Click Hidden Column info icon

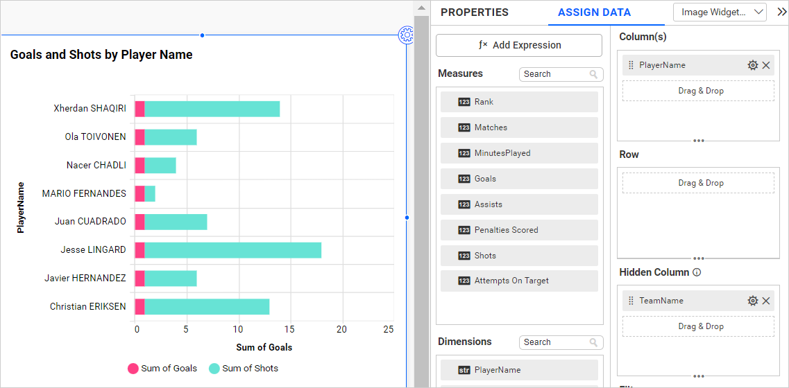pos(697,272)
